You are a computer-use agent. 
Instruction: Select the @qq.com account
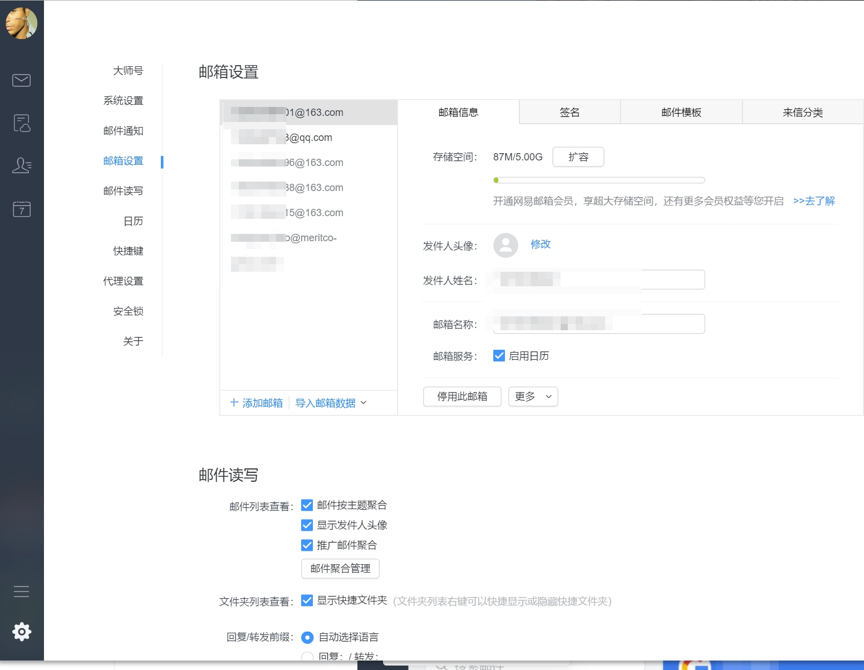(x=309, y=138)
